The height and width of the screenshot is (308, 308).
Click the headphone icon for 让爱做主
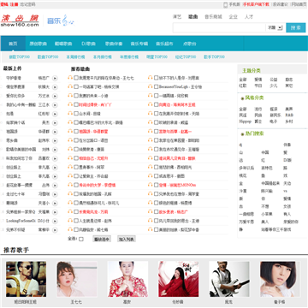coord(70,175)
